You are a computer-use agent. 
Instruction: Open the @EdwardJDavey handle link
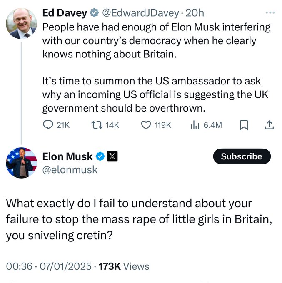(x=140, y=13)
